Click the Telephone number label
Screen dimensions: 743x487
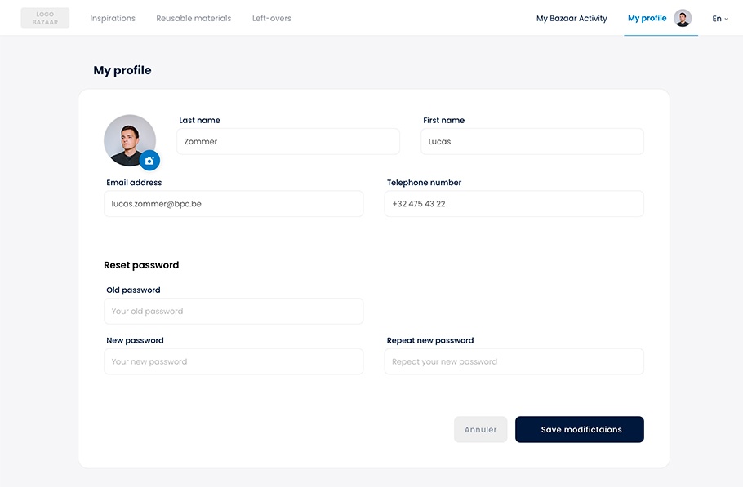point(424,183)
